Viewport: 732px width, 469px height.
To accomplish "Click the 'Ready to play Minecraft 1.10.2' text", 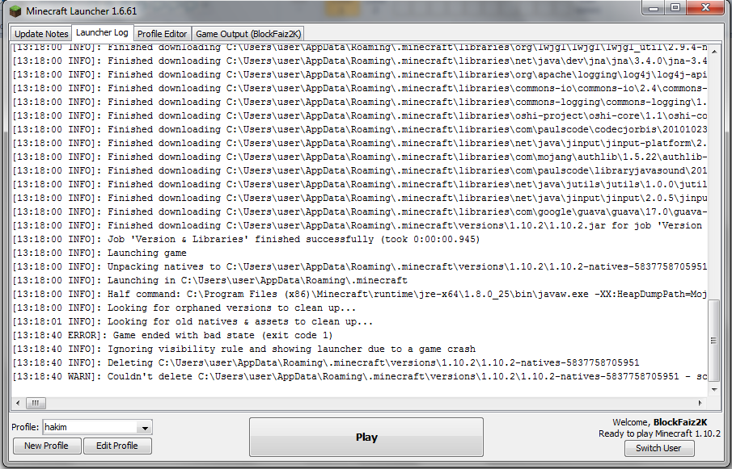I will tap(659, 433).
